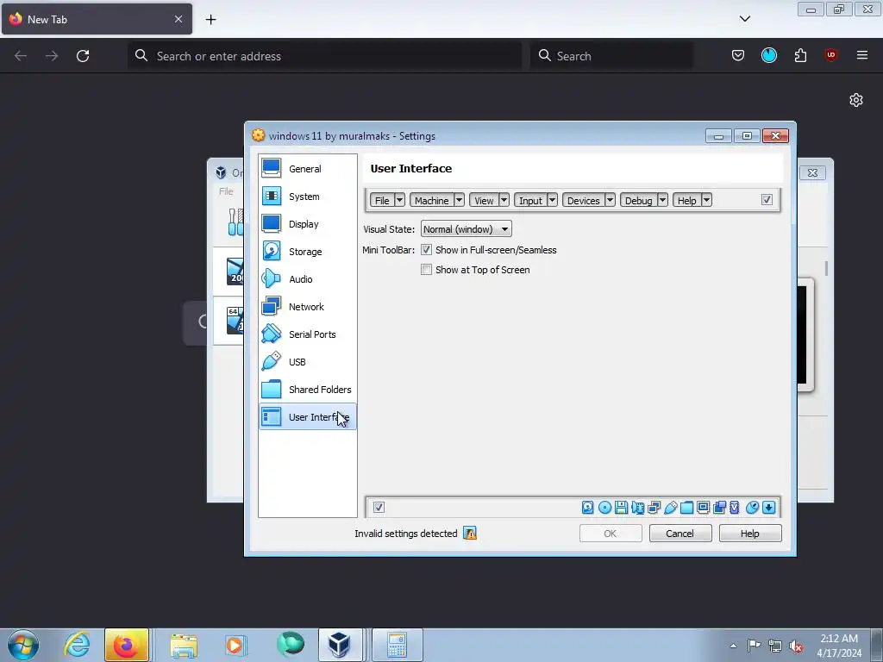Image resolution: width=883 pixels, height=662 pixels.
Task: Expand the File menu dropdown arrow
Action: click(x=399, y=200)
